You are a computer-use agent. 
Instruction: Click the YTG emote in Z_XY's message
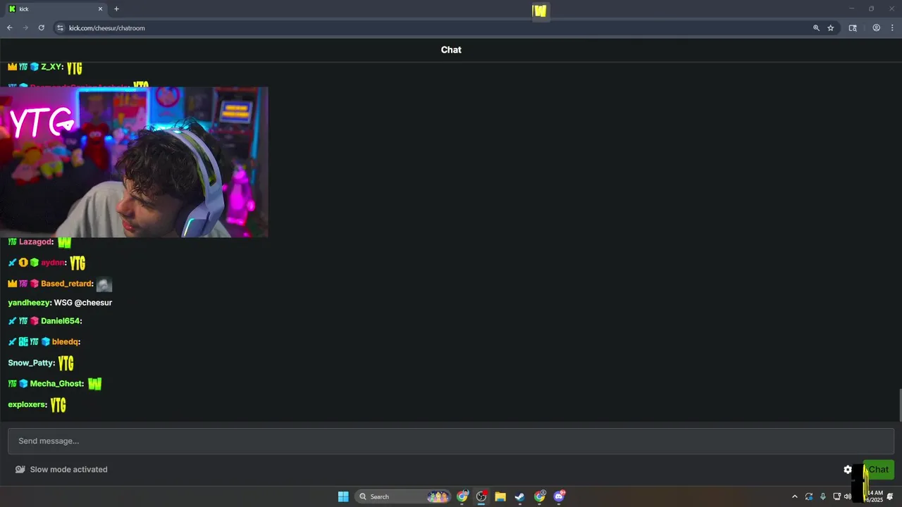click(x=74, y=68)
